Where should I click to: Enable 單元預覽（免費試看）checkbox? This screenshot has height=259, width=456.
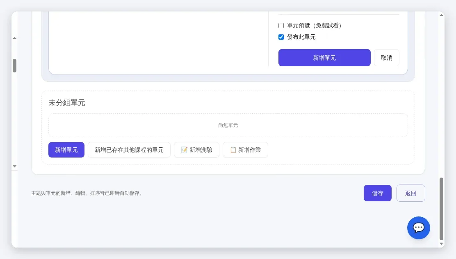coord(281,25)
